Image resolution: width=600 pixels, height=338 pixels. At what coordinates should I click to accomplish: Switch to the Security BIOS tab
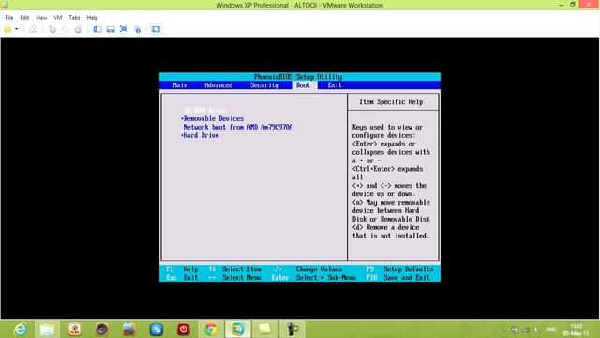coord(264,85)
